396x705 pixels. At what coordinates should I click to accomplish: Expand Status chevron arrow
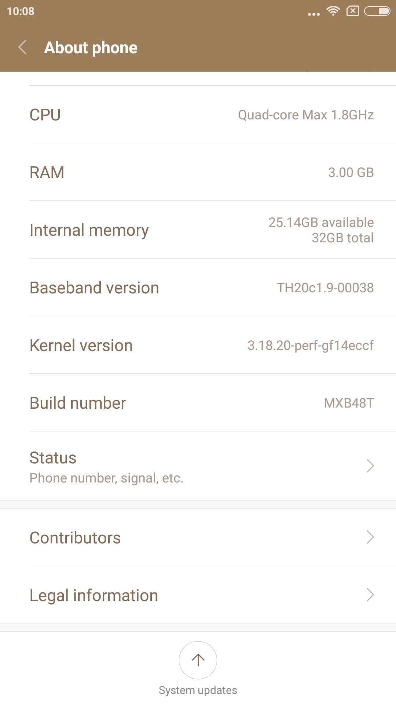click(x=370, y=466)
